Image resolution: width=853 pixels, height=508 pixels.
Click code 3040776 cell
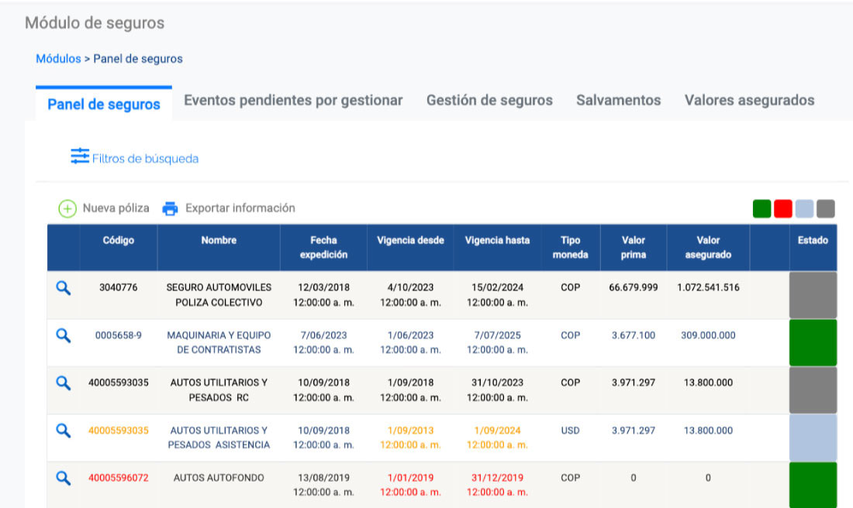click(119, 287)
